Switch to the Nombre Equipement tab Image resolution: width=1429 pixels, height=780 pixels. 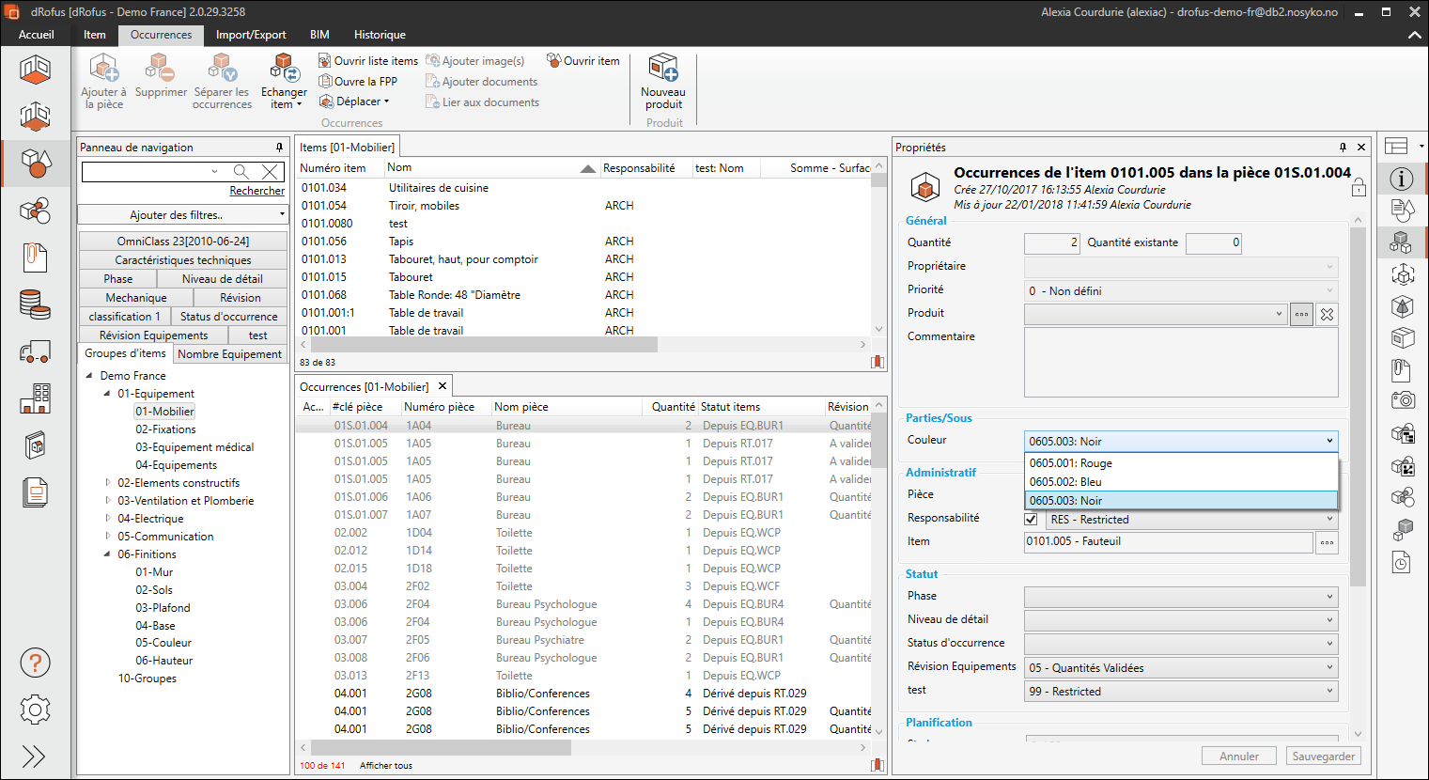[x=229, y=354]
